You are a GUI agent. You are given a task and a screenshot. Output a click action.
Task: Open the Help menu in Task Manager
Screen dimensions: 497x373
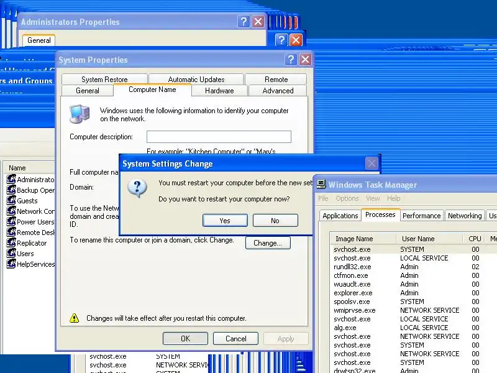point(394,198)
